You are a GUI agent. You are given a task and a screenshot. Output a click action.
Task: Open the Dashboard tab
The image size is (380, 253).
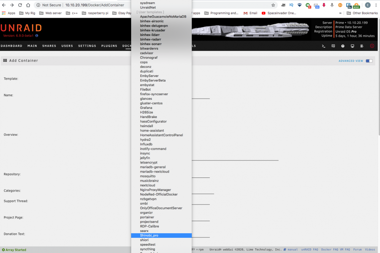(11, 46)
